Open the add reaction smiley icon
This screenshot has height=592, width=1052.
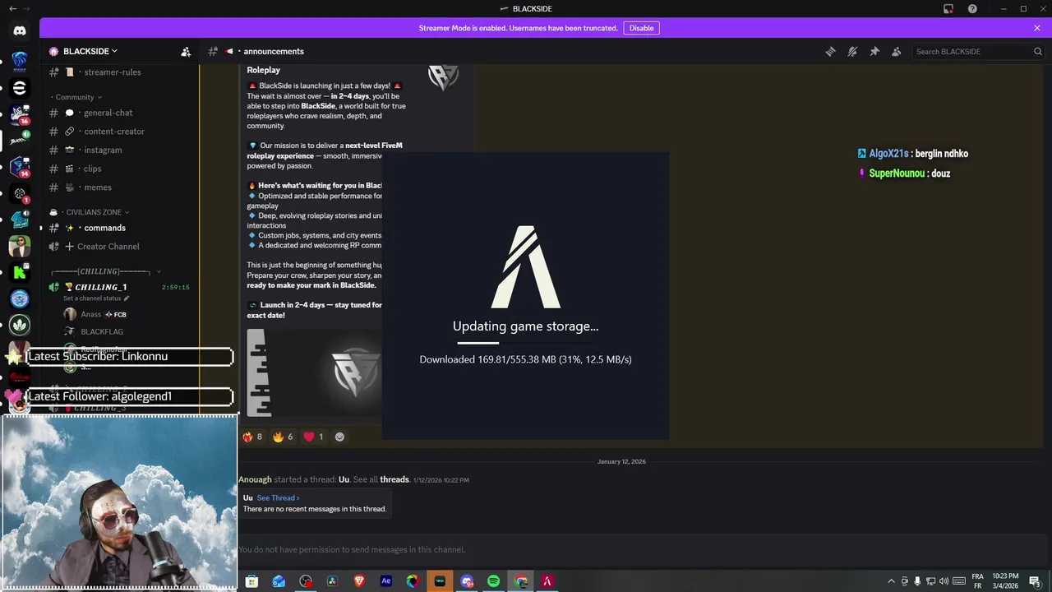pos(339,437)
